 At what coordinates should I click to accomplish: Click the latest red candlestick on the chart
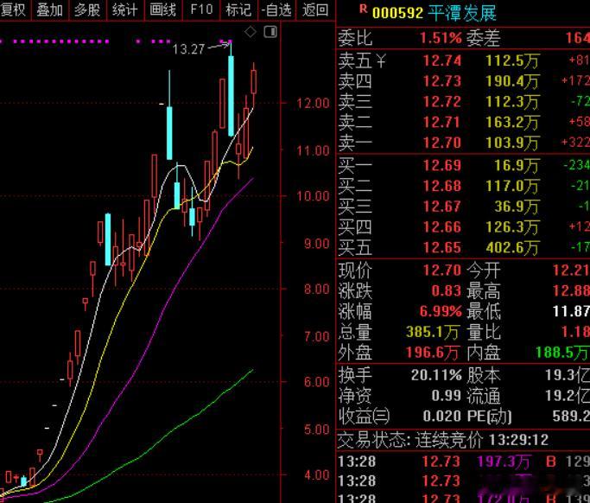pos(254,82)
